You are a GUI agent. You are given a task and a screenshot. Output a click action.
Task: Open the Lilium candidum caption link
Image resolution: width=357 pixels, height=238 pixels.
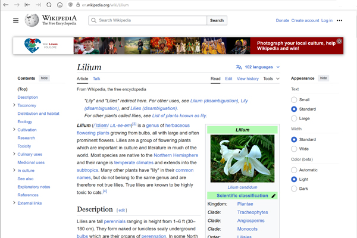[x=242, y=187]
